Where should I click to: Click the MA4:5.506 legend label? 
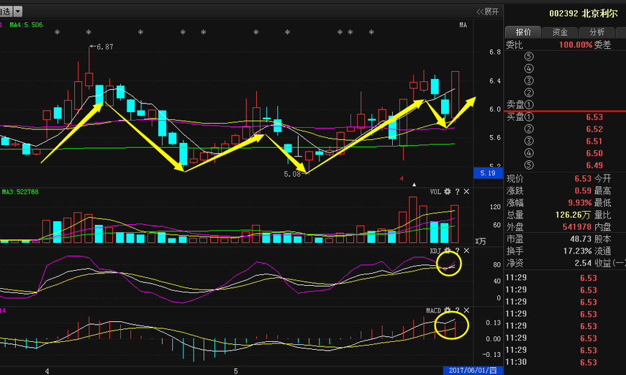pyautogui.click(x=26, y=24)
